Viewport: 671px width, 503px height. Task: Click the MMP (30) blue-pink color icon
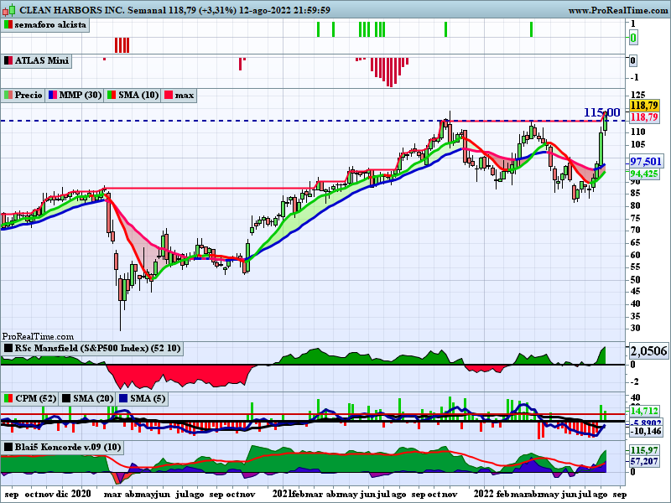click(x=53, y=95)
